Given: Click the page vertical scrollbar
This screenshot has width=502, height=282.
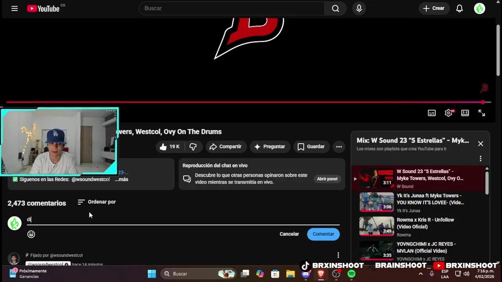Looking at the screenshot, I should [498, 50].
